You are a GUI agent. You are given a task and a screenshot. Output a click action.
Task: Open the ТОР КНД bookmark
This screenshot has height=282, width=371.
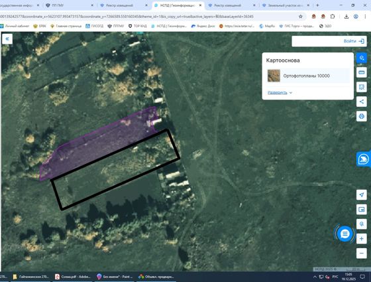138,26
